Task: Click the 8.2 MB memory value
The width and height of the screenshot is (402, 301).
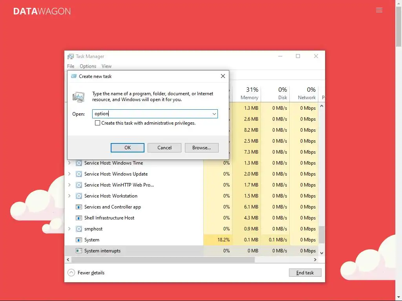Action: 251,130
